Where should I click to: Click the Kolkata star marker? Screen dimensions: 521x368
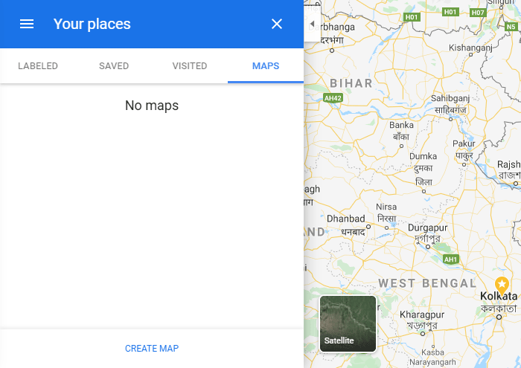pos(502,284)
